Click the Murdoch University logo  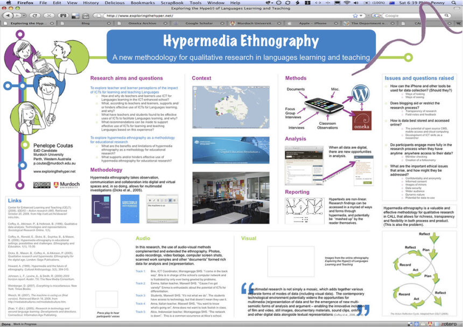tap(67, 185)
